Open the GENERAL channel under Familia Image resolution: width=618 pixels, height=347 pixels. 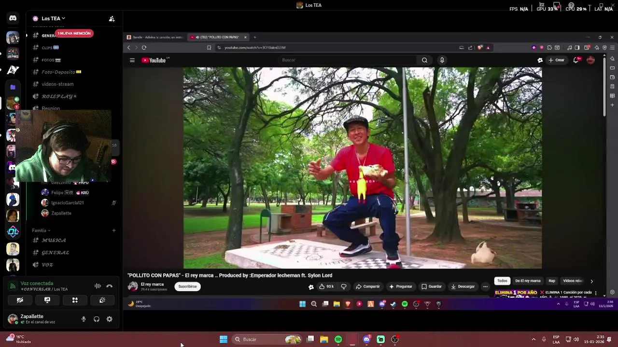(x=55, y=253)
